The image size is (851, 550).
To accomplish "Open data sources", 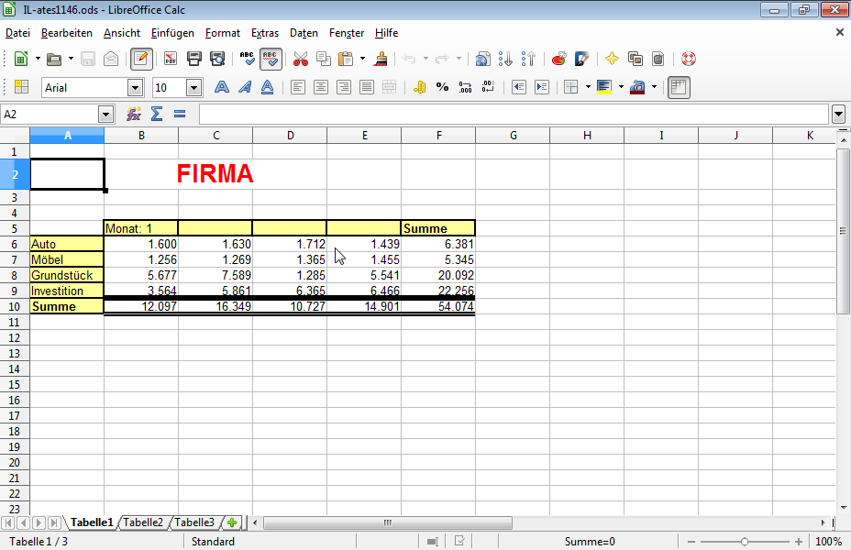I will tap(658, 59).
